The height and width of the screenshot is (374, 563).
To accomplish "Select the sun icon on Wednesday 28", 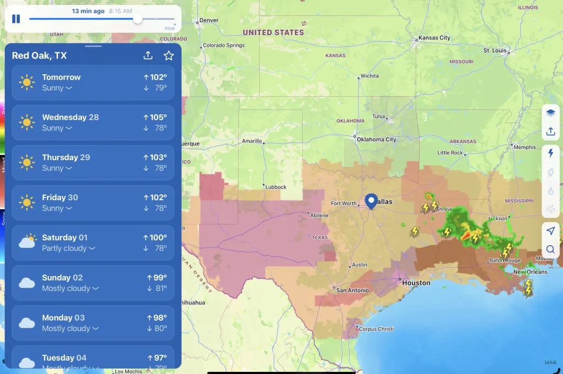I will click(27, 123).
